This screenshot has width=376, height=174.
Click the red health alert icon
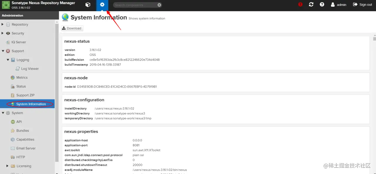click(300, 5)
